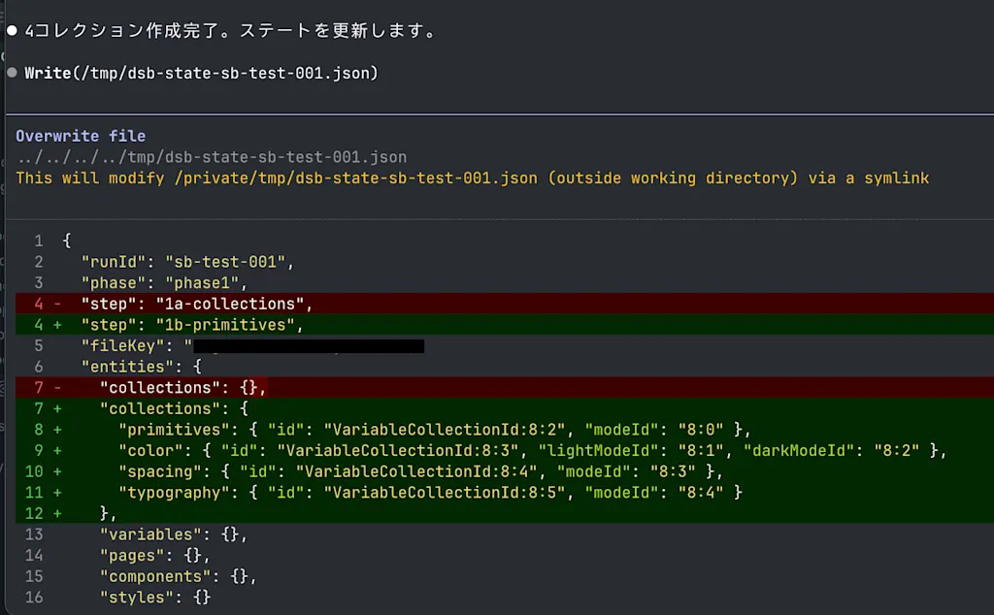This screenshot has width=994, height=615.
Task: Click the closing brace on added line 12
Action: pyautogui.click(x=104, y=513)
